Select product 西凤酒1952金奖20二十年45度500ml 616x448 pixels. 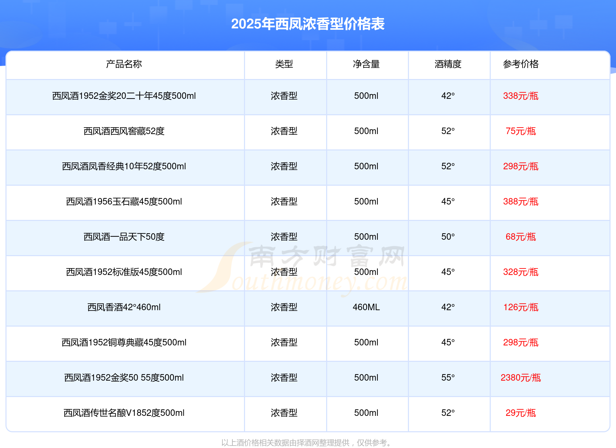coord(124,96)
